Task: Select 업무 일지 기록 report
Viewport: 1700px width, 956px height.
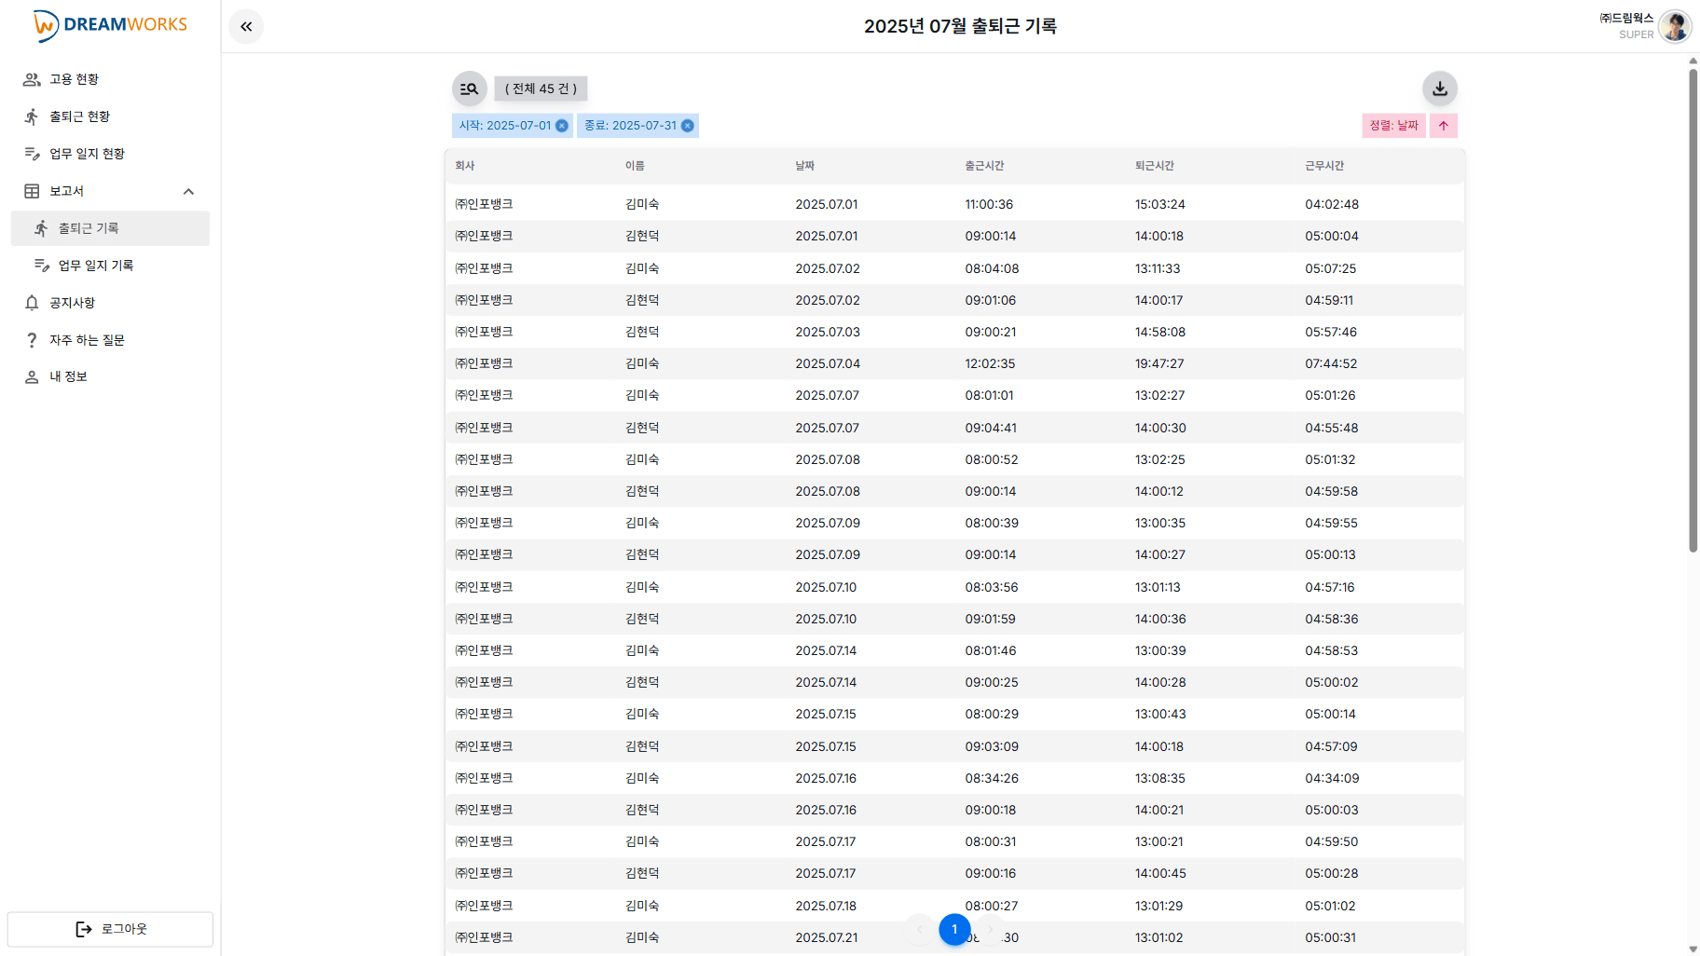Action: coord(96,266)
